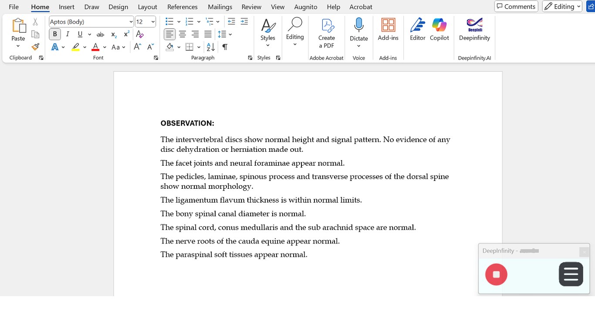Click the Format Painter icon

[x=35, y=46]
